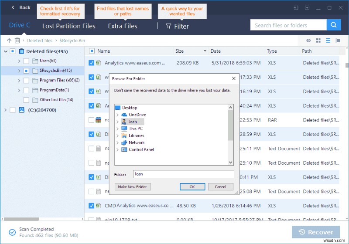Select the OneDrive cloud icon
The width and height of the screenshot is (349, 244).
point(124,115)
